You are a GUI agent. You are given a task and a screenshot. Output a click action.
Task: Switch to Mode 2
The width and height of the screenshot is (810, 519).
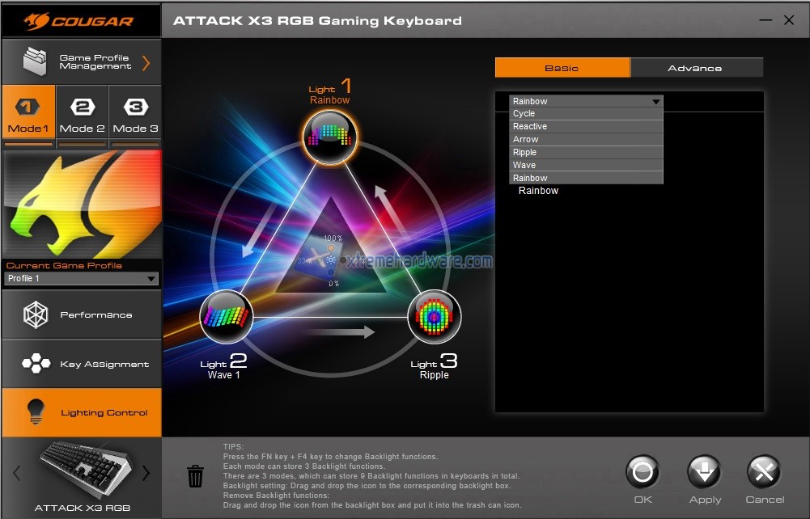tap(83, 116)
